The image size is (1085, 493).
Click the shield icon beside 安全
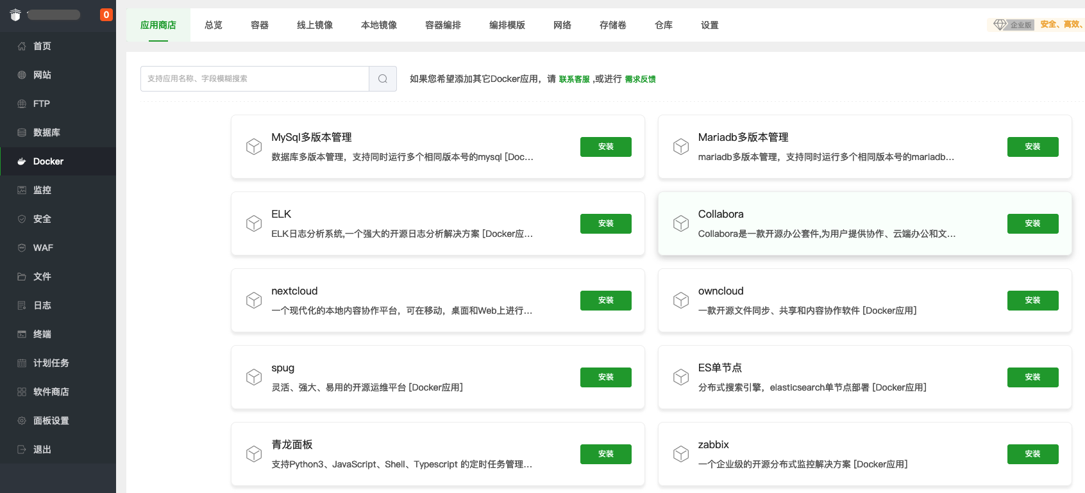point(22,219)
